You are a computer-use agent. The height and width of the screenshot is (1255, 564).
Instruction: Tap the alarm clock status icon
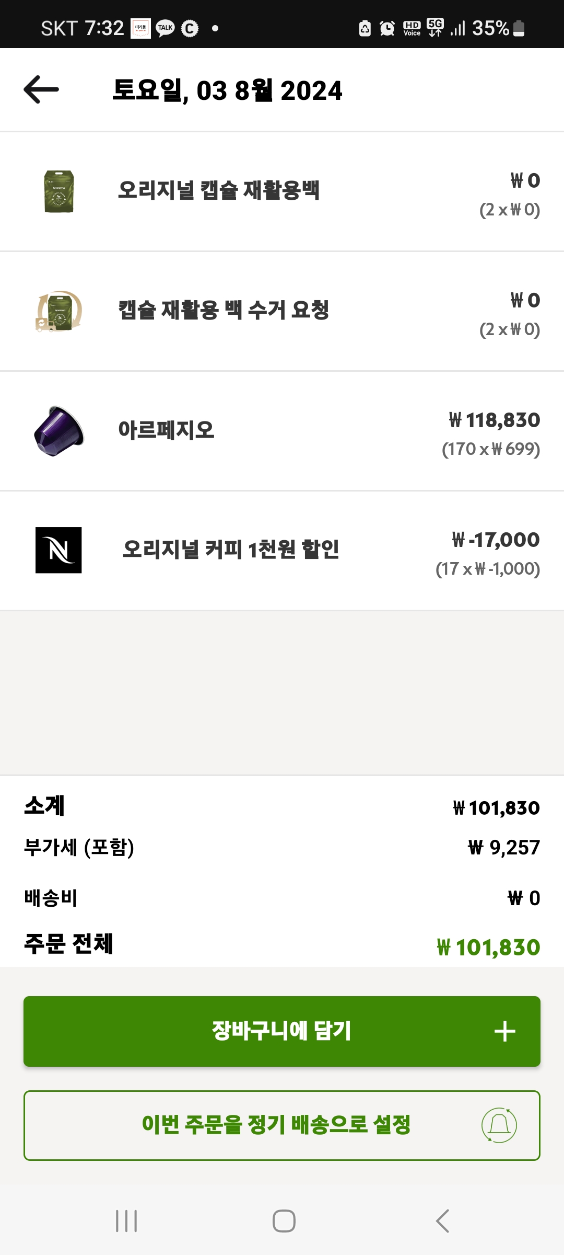[x=387, y=28]
